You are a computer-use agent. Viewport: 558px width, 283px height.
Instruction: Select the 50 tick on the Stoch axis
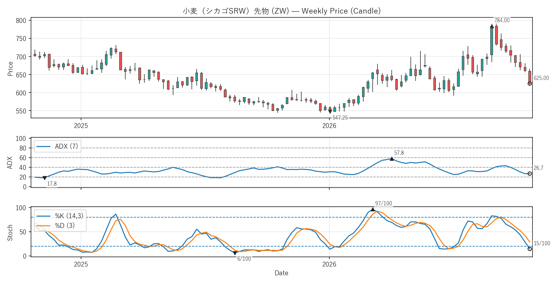[23, 232]
